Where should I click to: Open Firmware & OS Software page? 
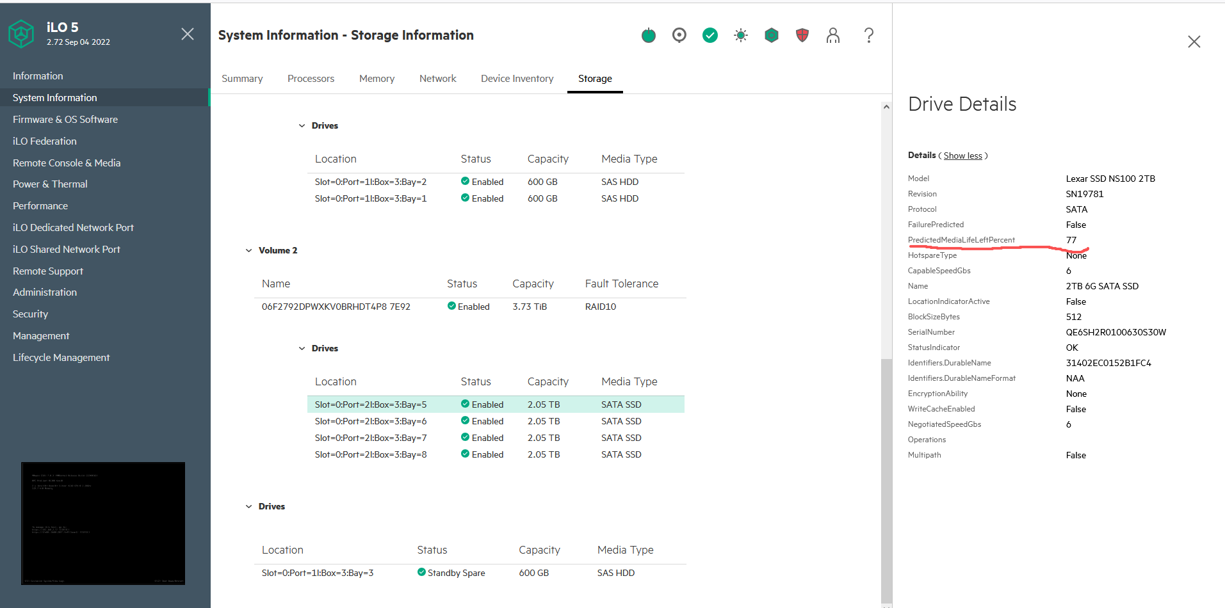click(x=65, y=120)
